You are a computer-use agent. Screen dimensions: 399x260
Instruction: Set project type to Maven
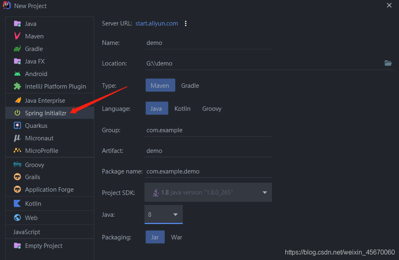160,85
